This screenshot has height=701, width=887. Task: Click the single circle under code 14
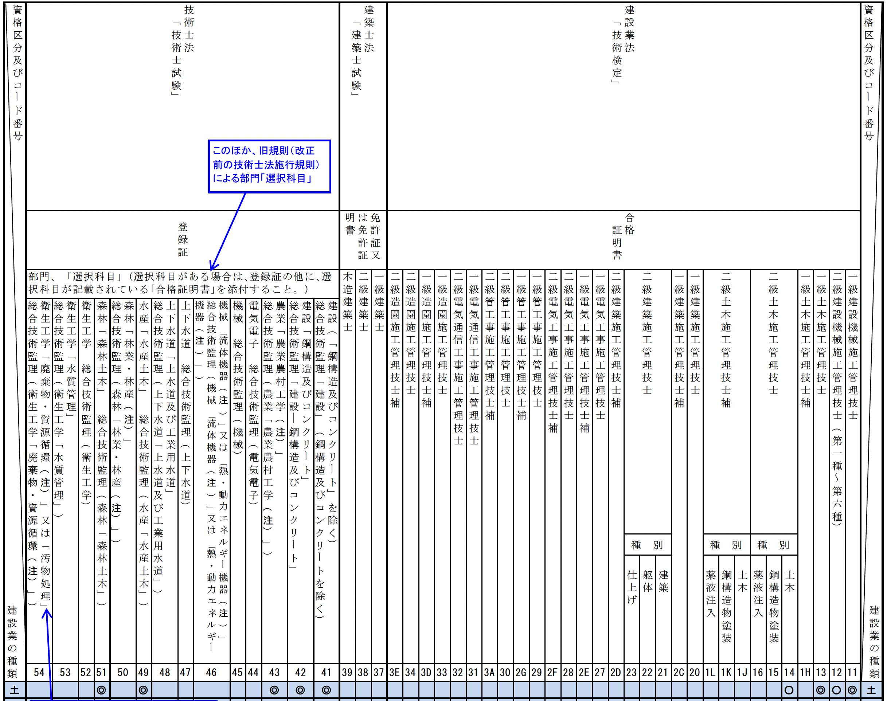[789, 690]
